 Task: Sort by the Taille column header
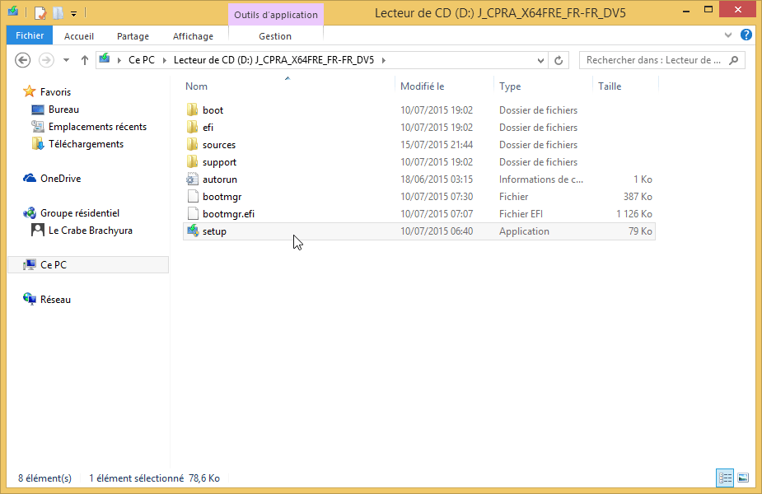pyautogui.click(x=610, y=86)
